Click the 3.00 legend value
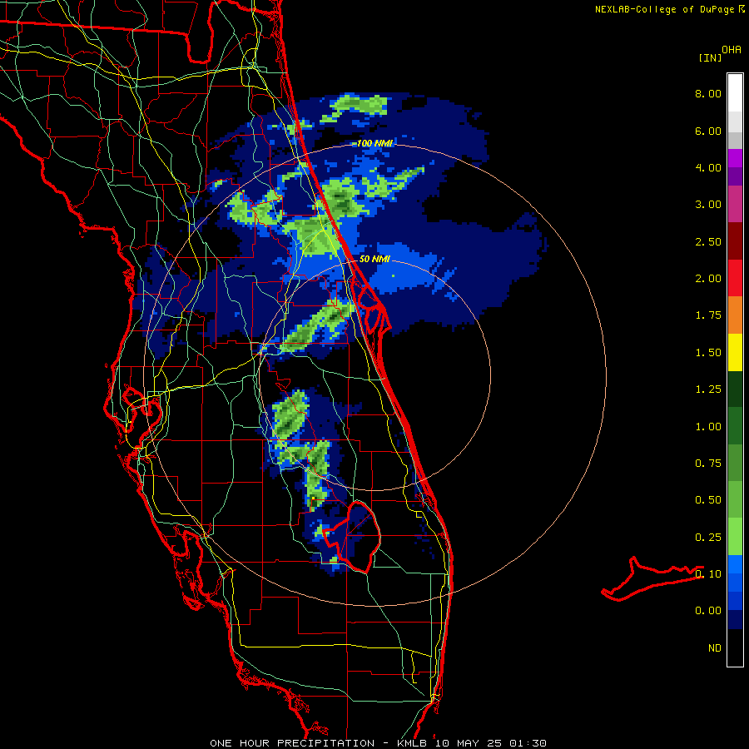The height and width of the screenshot is (749, 749). click(x=708, y=205)
